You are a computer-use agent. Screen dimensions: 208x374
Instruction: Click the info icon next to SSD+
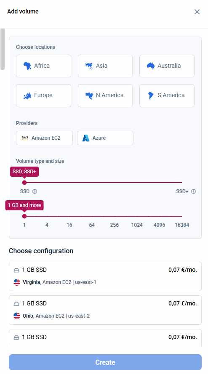(193, 191)
